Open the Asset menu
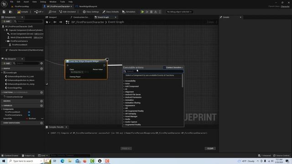Viewport: 292px width, 164px height. tap(26, 2)
